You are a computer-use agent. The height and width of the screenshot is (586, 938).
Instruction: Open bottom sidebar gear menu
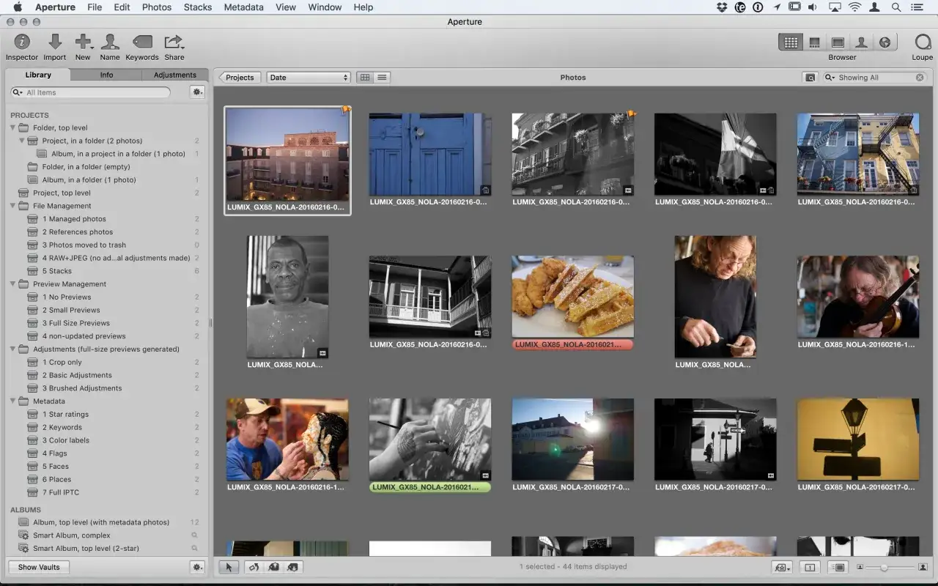(196, 567)
